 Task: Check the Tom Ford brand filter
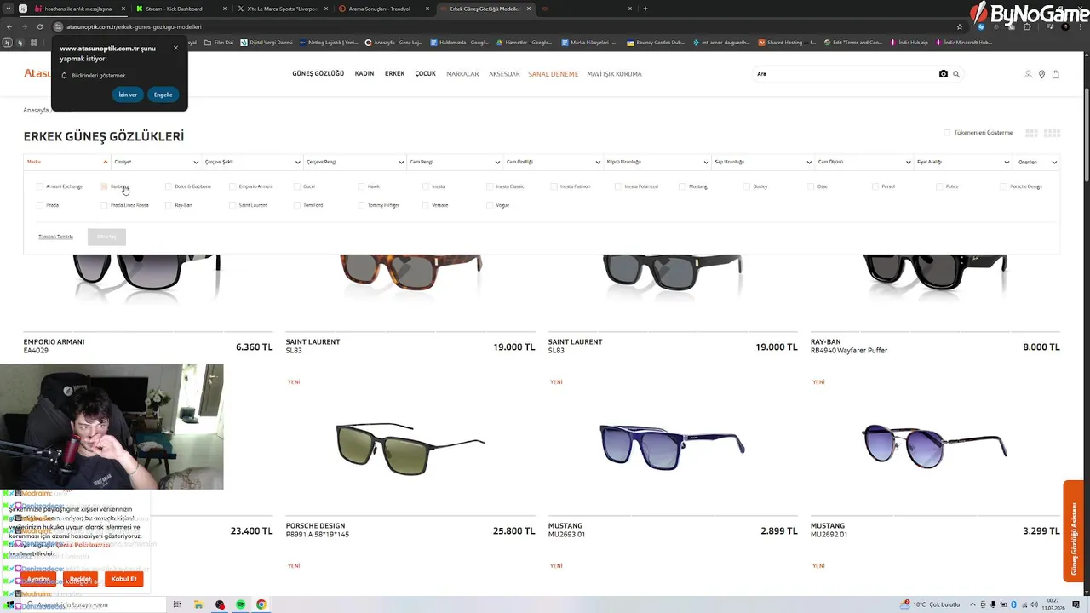(297, 205)
